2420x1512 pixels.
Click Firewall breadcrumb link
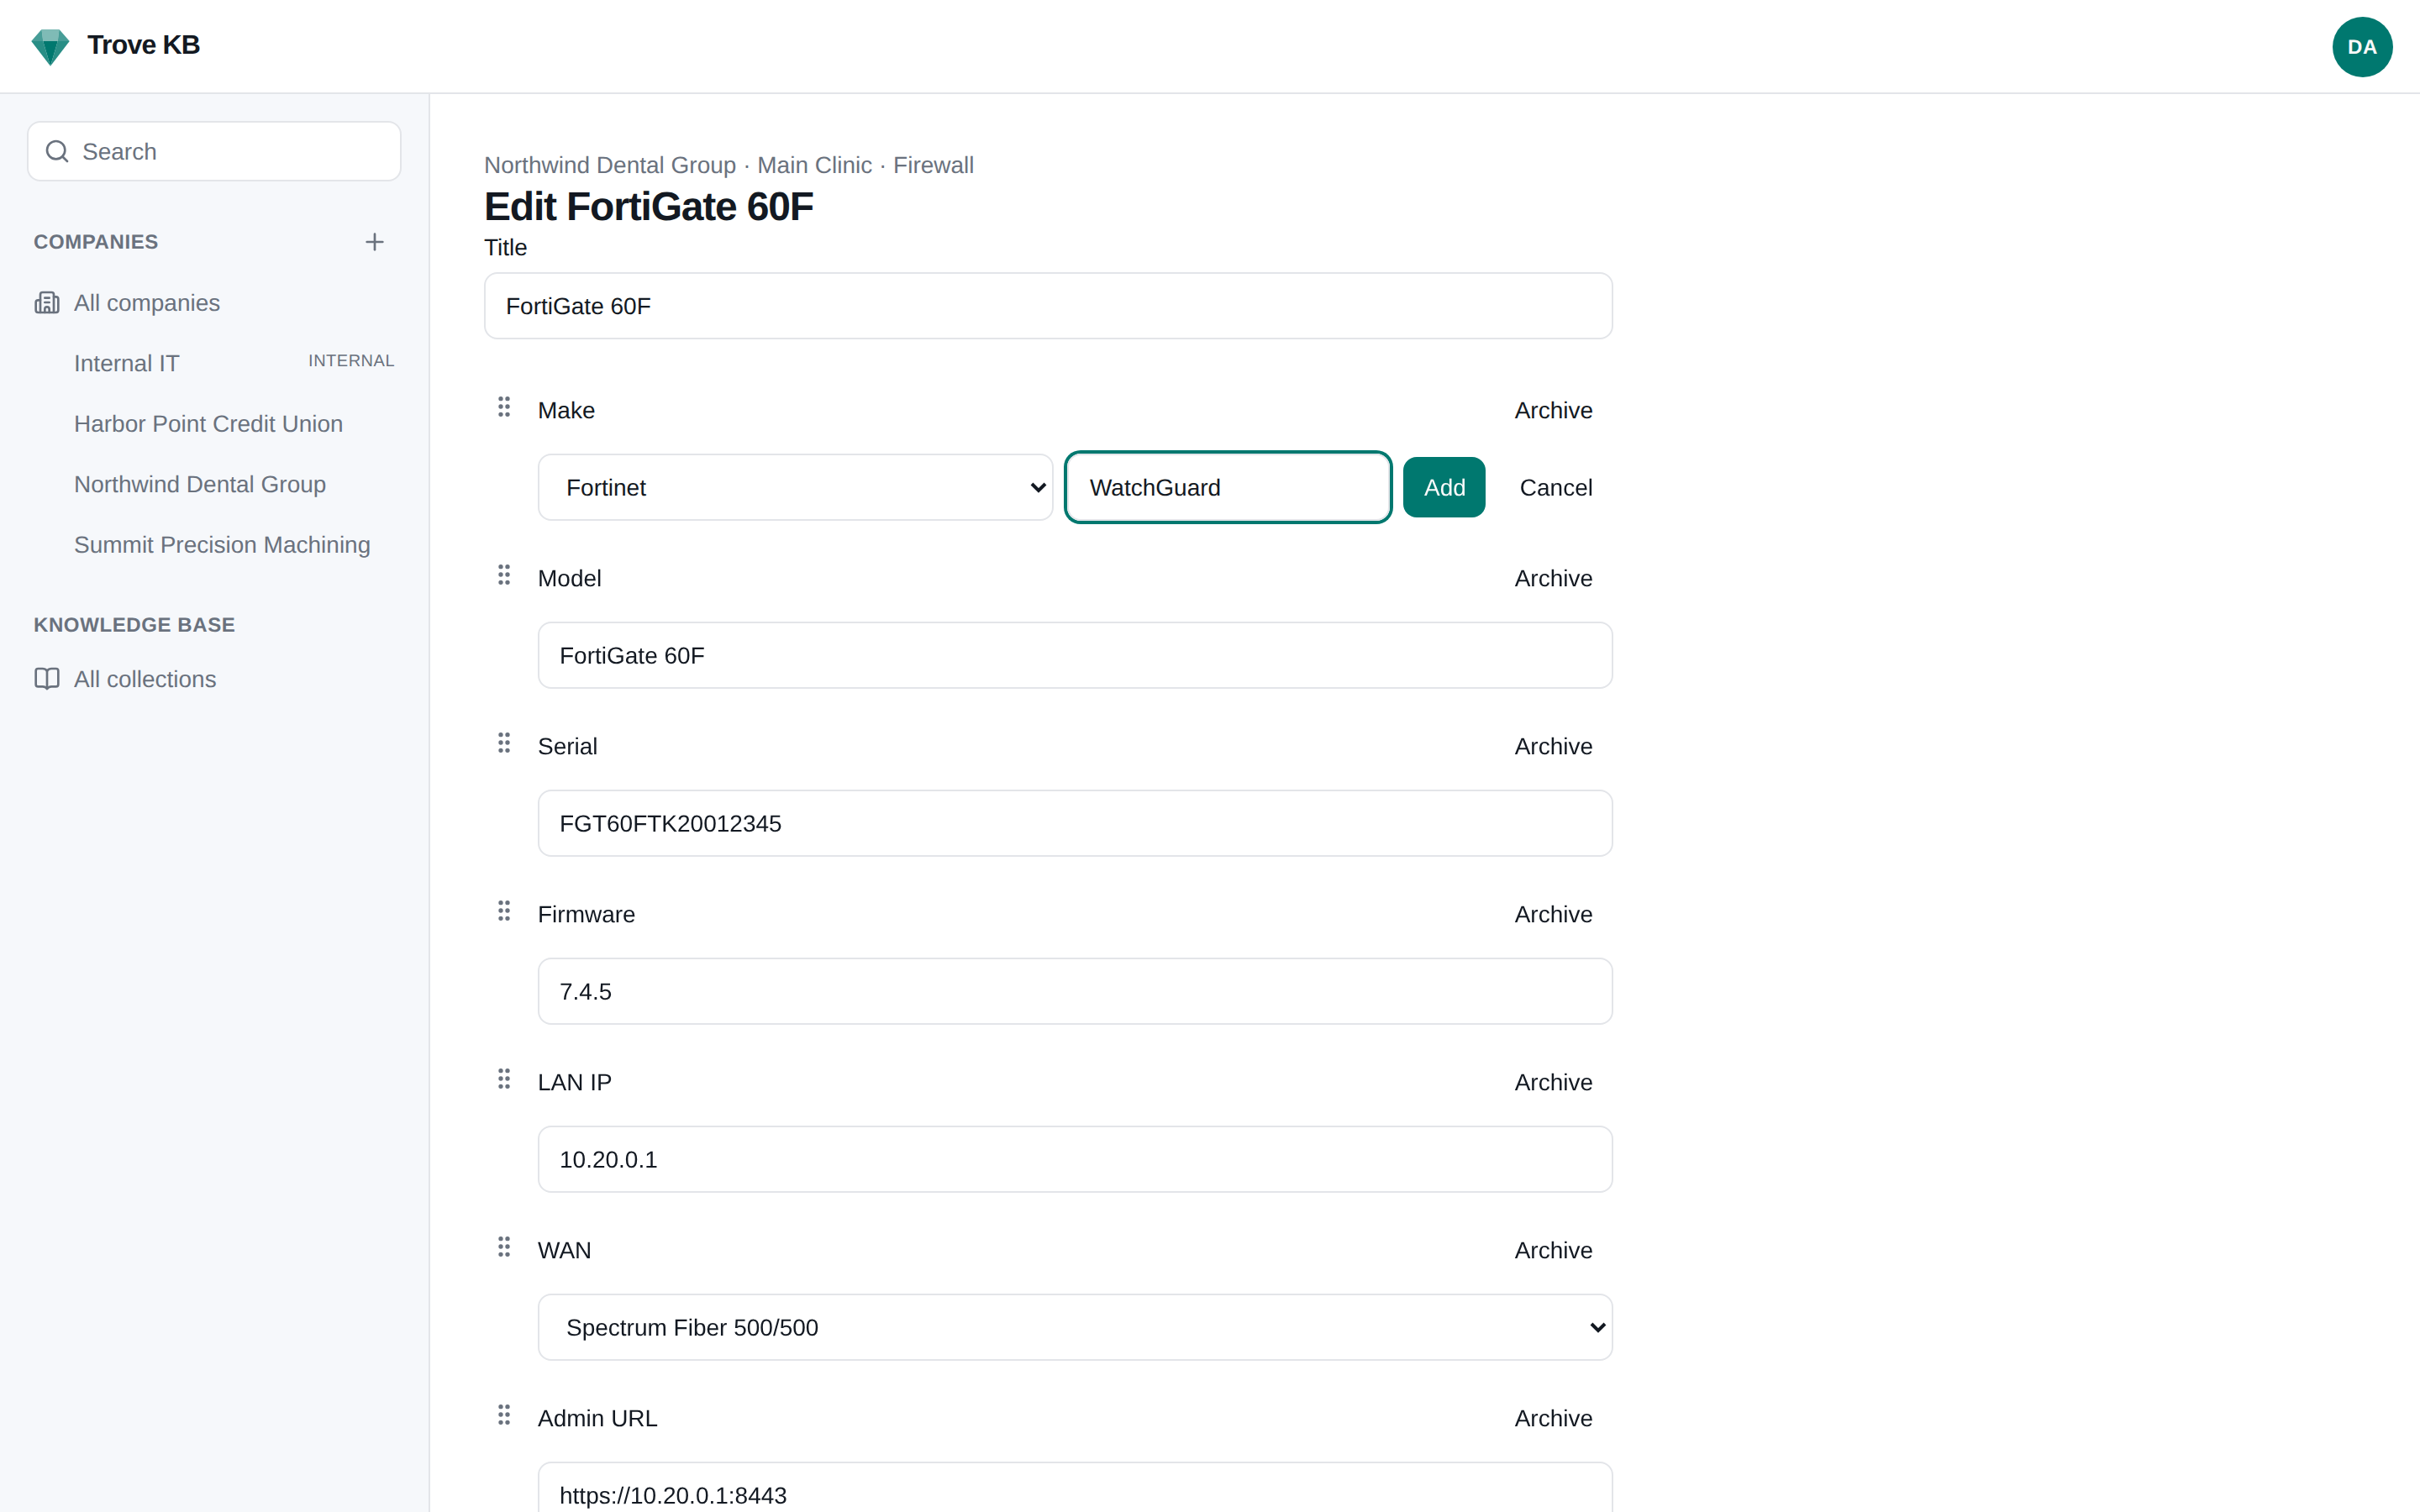click(x=933, y=165)
